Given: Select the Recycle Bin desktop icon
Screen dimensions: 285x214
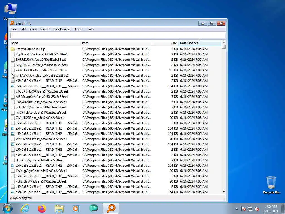Looking at the screenshot, I should [x=271, y=185].
